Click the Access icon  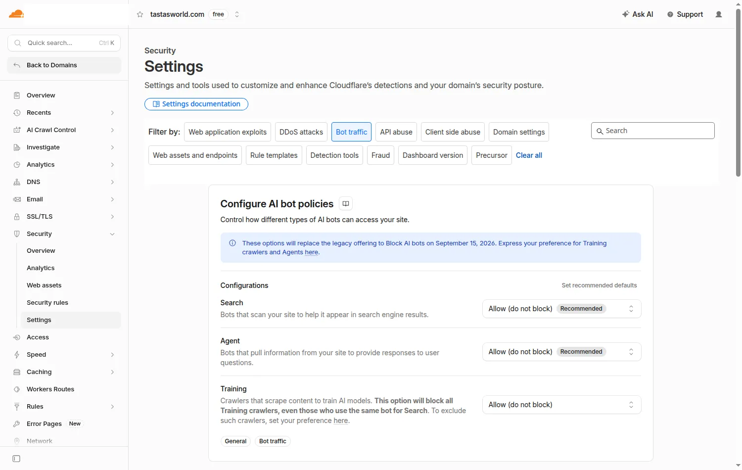coord(17,337)
